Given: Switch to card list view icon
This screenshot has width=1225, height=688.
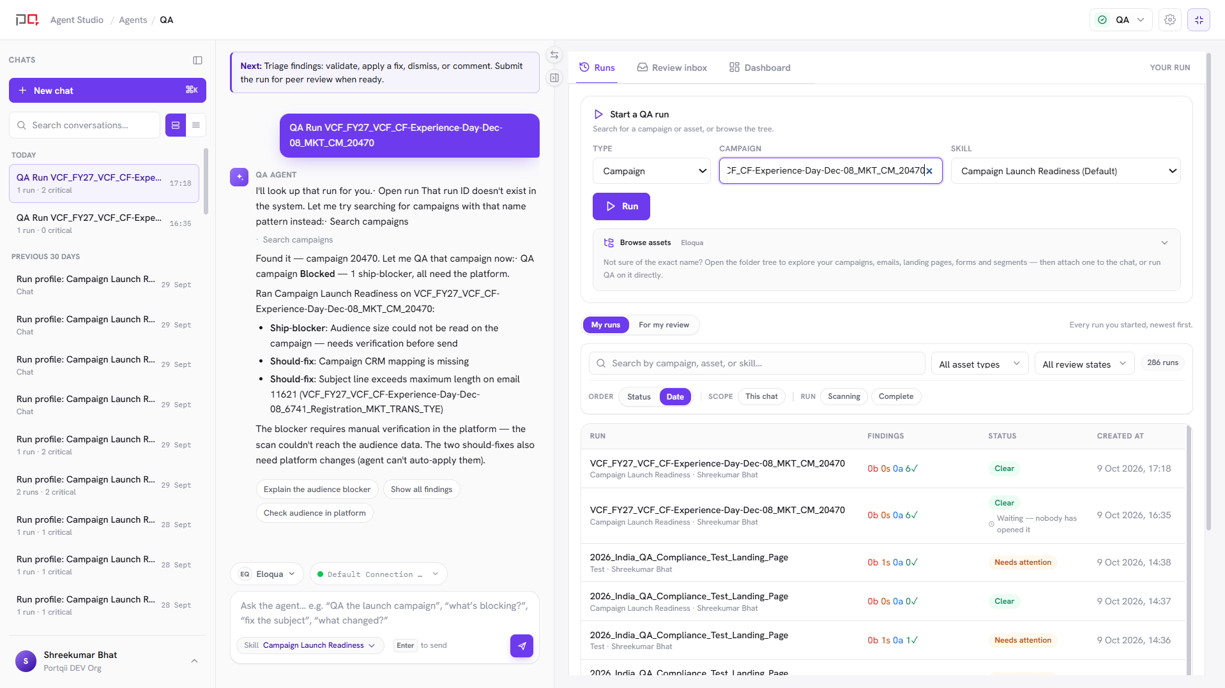Looking at the screenshot, I should [176, 125].
